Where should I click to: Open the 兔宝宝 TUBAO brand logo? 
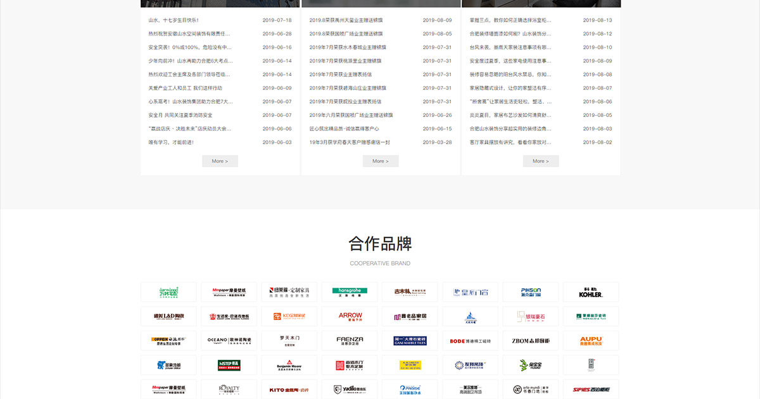[x=531, y=365]
